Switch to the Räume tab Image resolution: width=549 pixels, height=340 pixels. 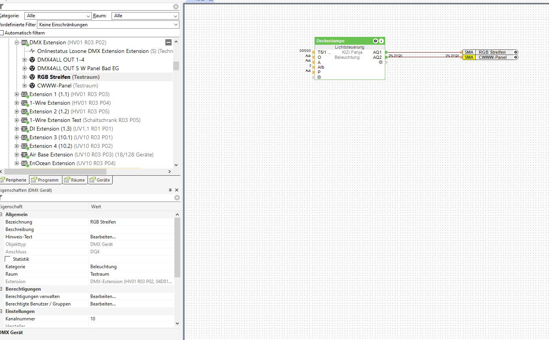(75, 180)
